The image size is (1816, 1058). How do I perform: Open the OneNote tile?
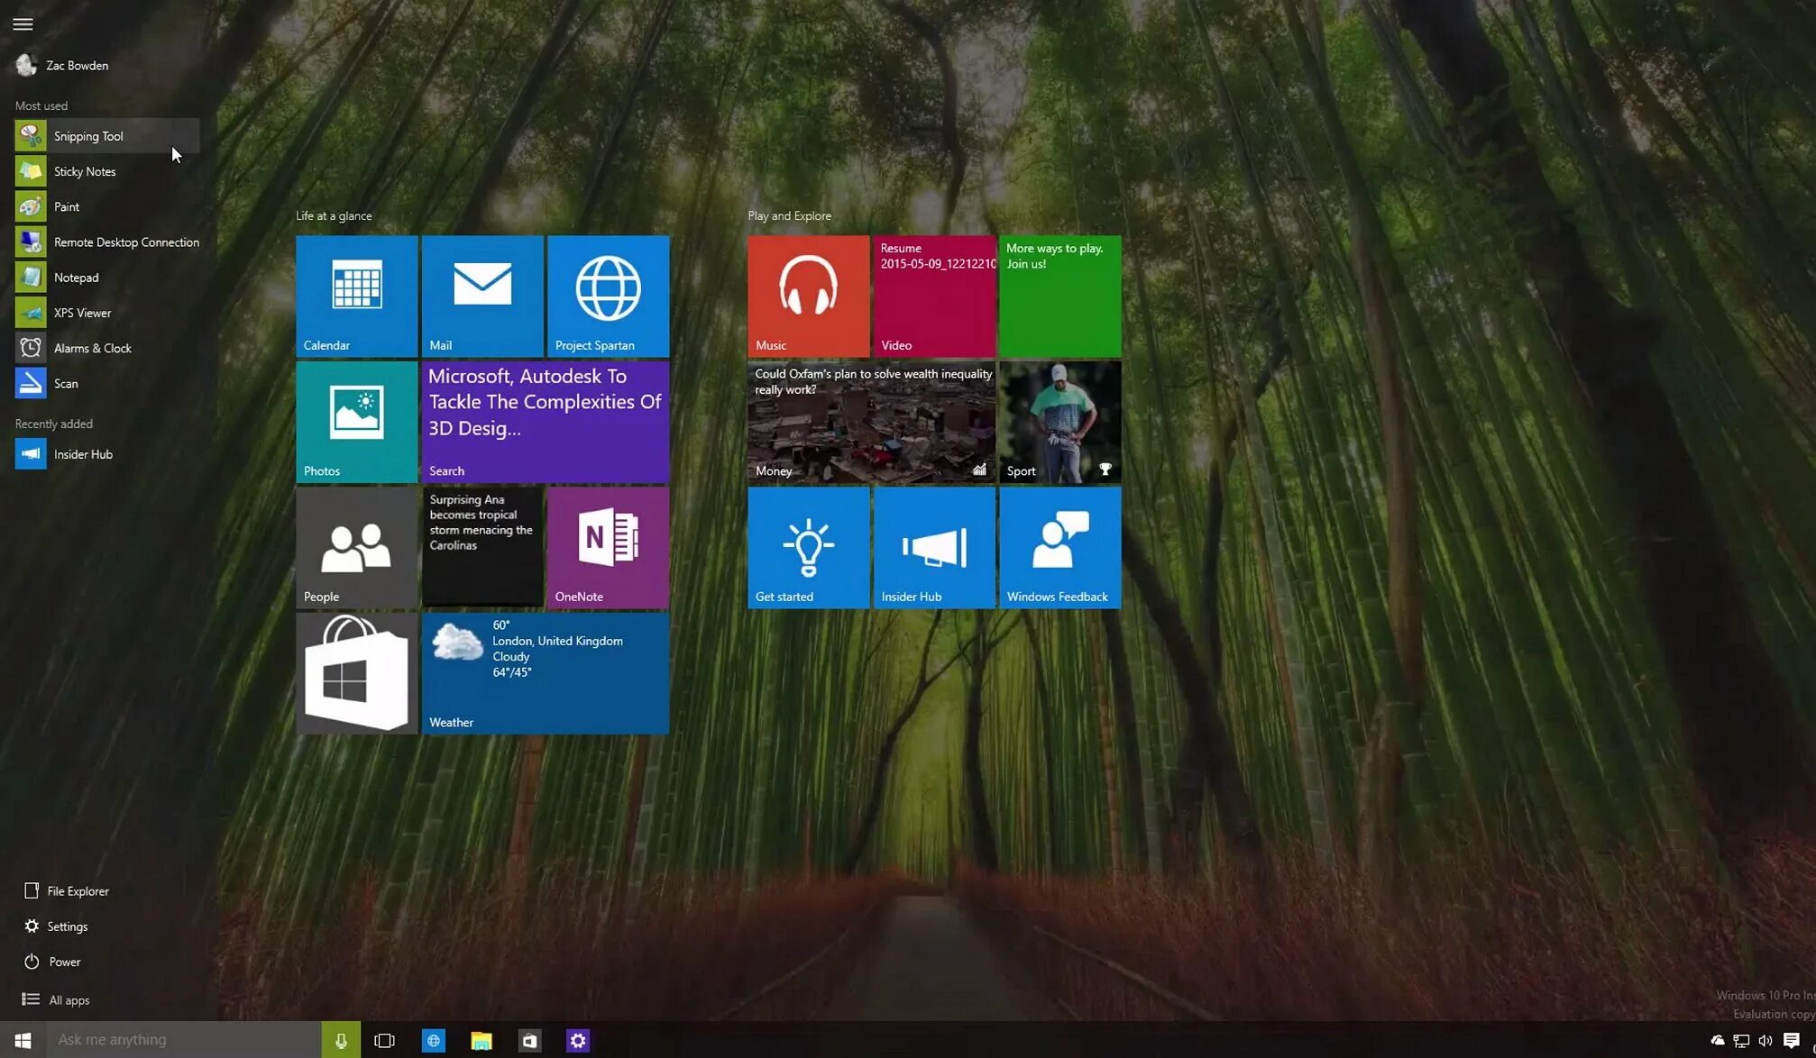pyautogui.click(x=608, y=547)
